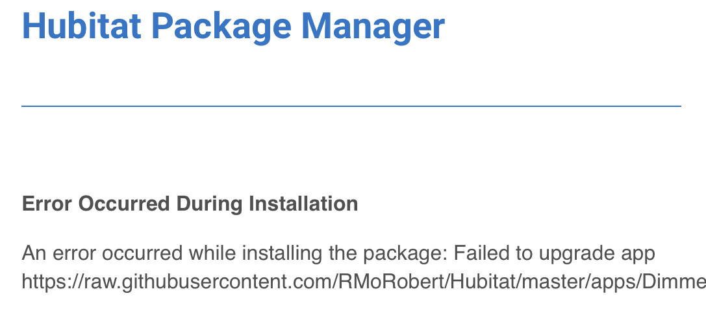Click the word "Package" in the blue title
Image resolution: width=706 pixels, height=311 pixels.
click(221, 27)
